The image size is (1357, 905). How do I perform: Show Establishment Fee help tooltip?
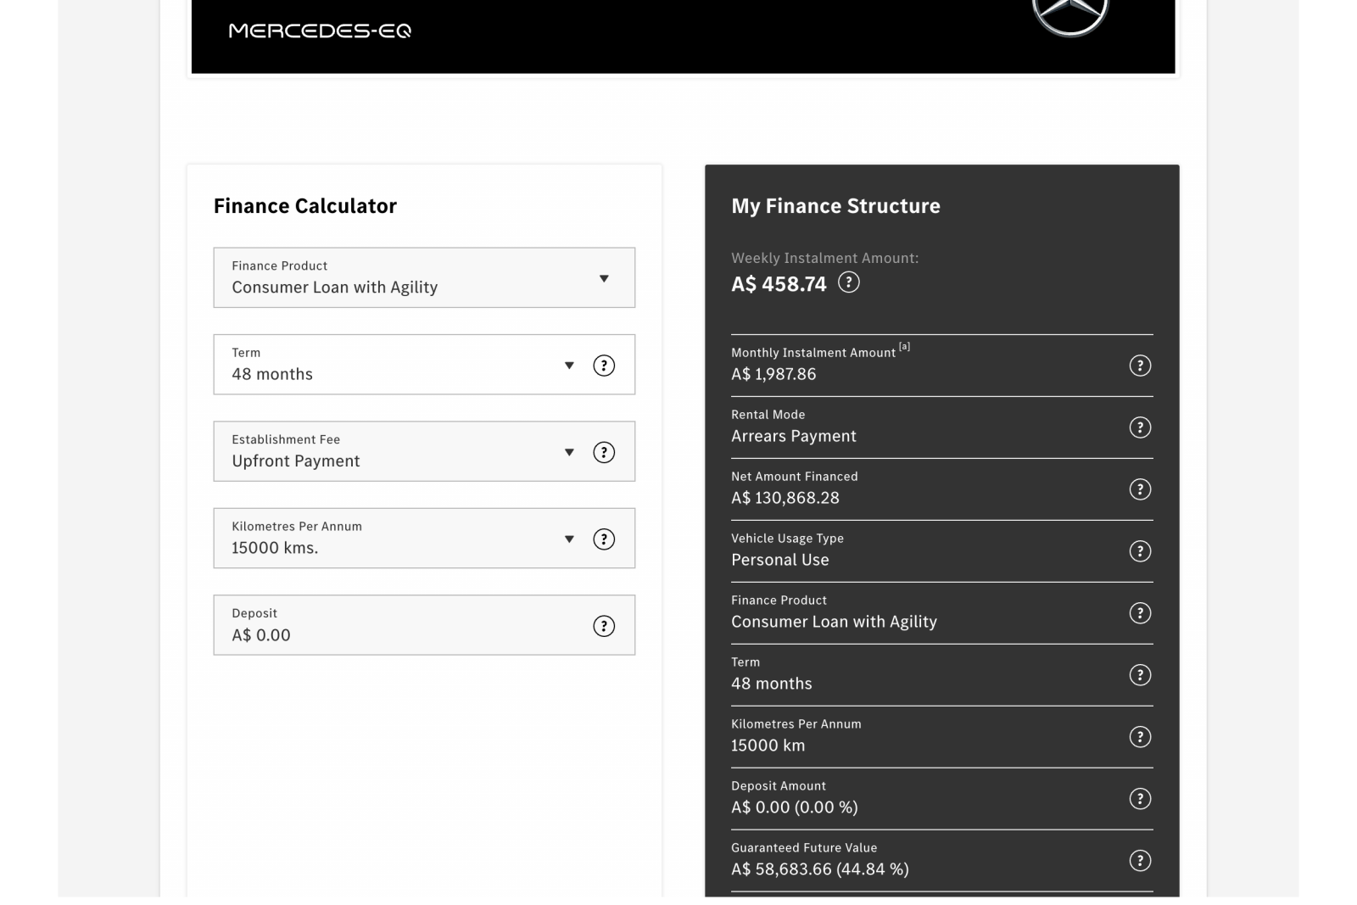(603, 452)
